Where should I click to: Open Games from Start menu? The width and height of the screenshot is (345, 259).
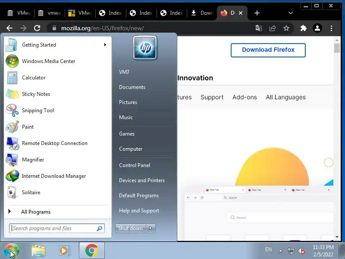127,134
